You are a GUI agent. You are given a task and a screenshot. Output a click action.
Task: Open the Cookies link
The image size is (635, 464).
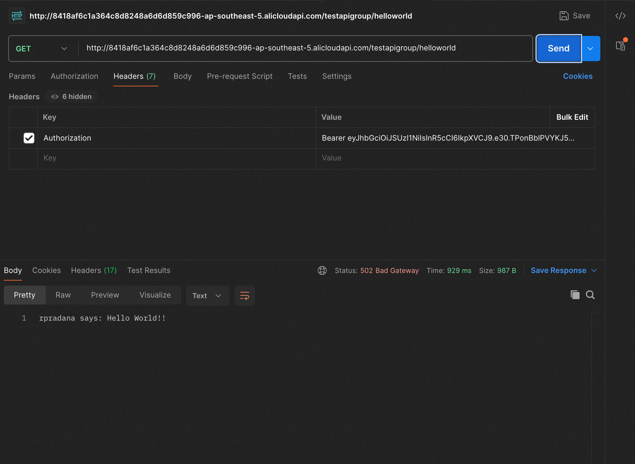click(577, 76)
